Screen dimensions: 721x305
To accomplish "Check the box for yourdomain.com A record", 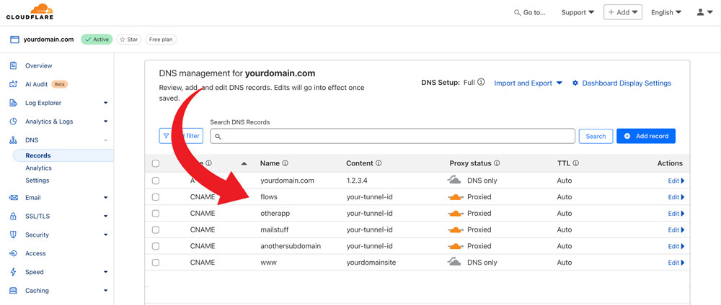I will point(156,181).
